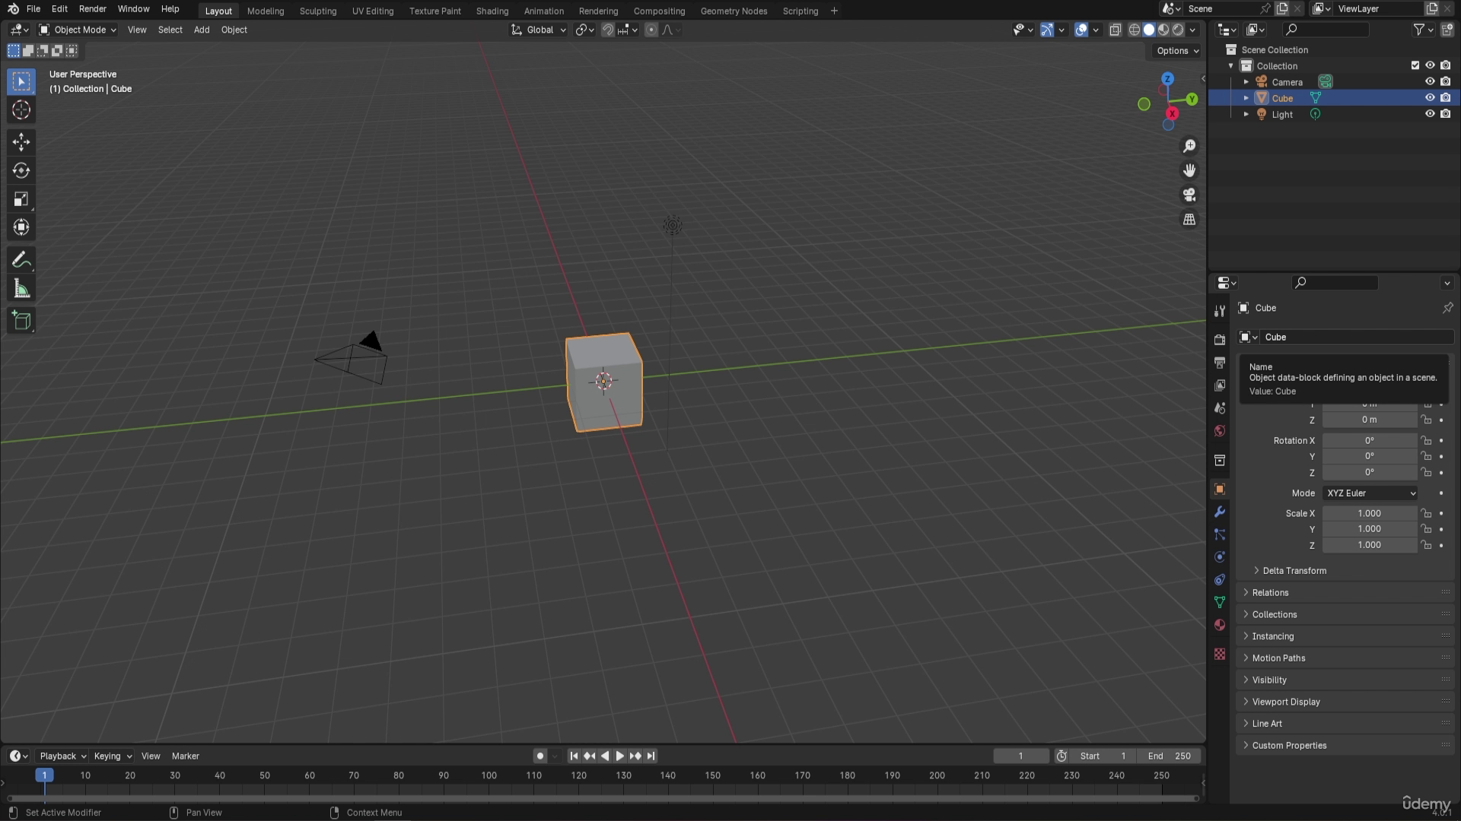
Task: Expand the Delta Transform panel
Action: point(1294,570)
